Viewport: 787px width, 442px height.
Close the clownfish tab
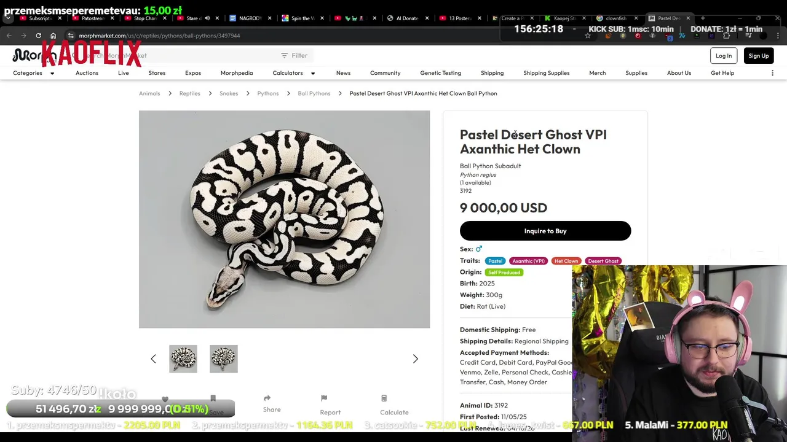[x=636, y=18]
